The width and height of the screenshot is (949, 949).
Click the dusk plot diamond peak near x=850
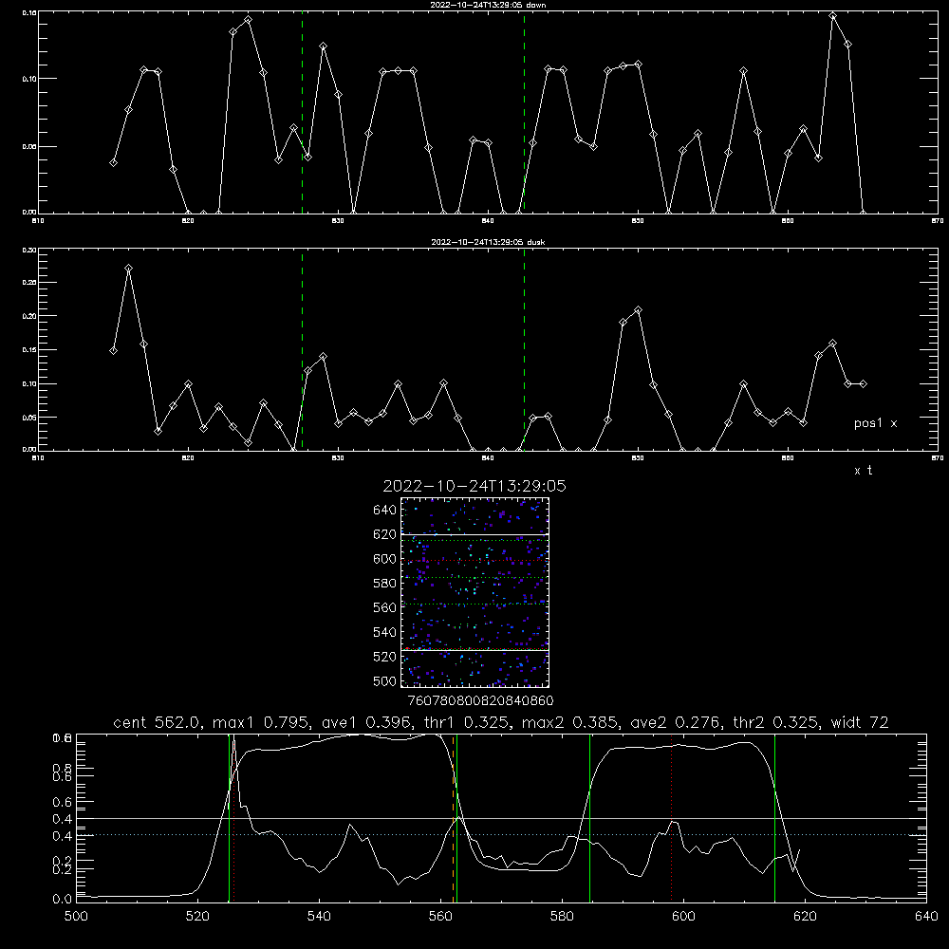638,310
